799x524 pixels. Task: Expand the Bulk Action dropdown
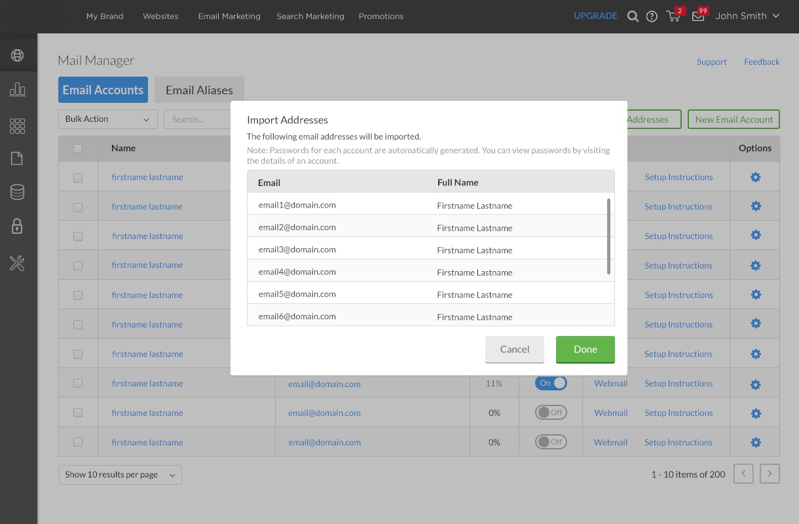pos(107,119)
